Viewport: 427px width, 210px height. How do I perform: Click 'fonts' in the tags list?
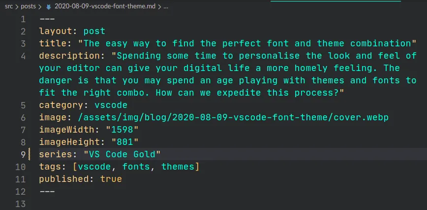point(136,167)
